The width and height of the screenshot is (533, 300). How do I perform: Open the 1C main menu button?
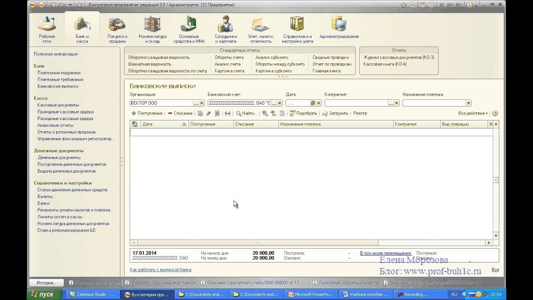pyautogui.click(x=33, y=5)
